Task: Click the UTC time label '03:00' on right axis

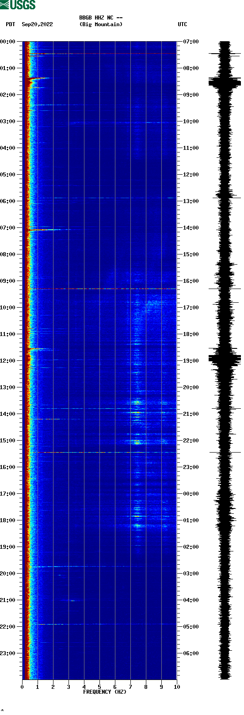Action: click(x=191, y=574)
